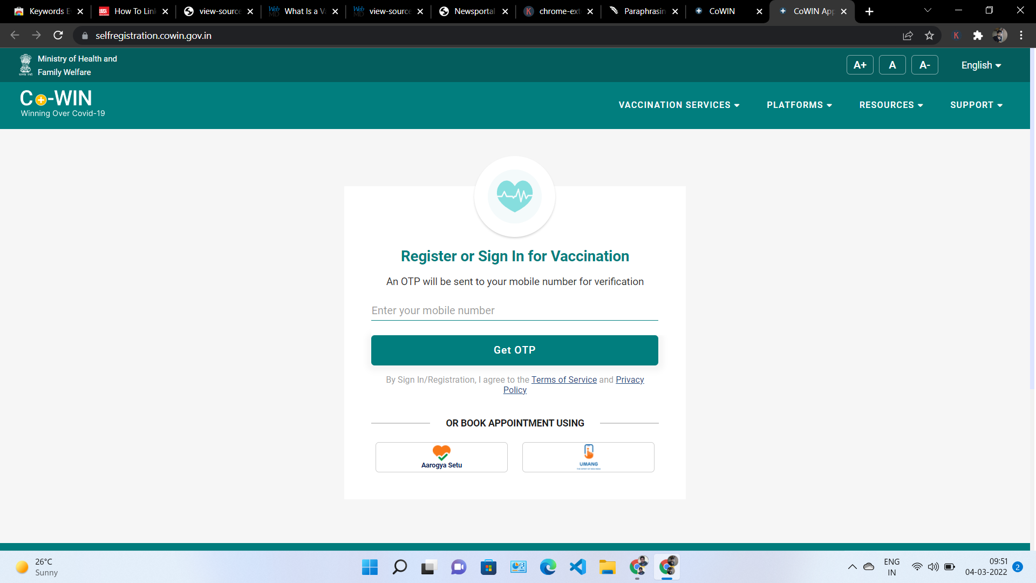
Task: Click the Windows search magnifier icon
Action: [400, 566]
